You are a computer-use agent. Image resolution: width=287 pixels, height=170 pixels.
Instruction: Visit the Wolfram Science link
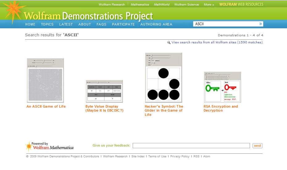click(186, 5)
